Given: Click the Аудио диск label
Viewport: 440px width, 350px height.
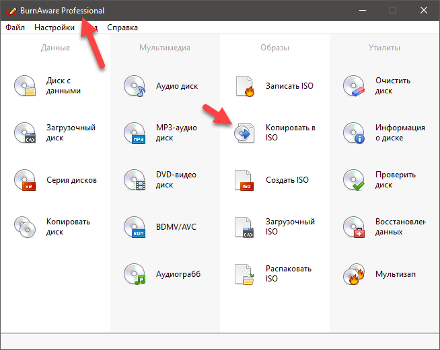Looking at the screenshot, I should click(177, 86).
